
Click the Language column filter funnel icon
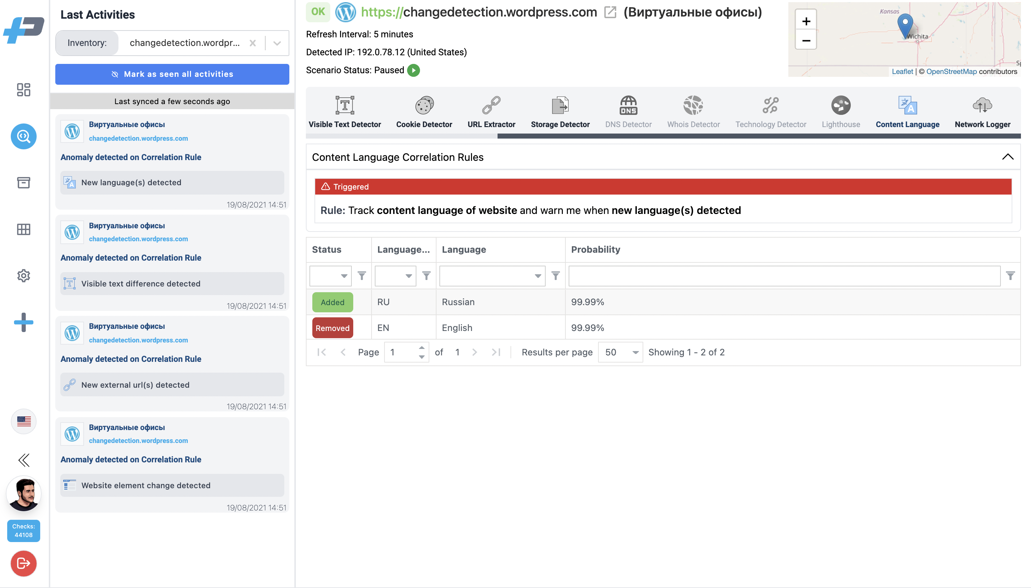pyautogui.click(x=556, y=276)
